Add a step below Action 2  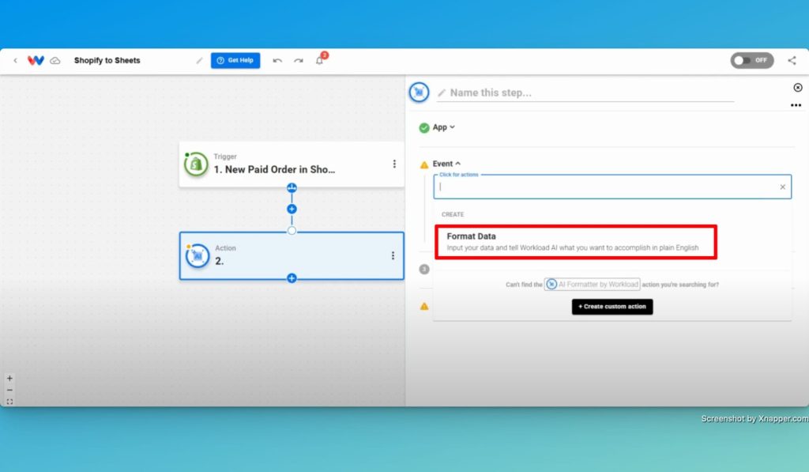[x=292, y=278]
